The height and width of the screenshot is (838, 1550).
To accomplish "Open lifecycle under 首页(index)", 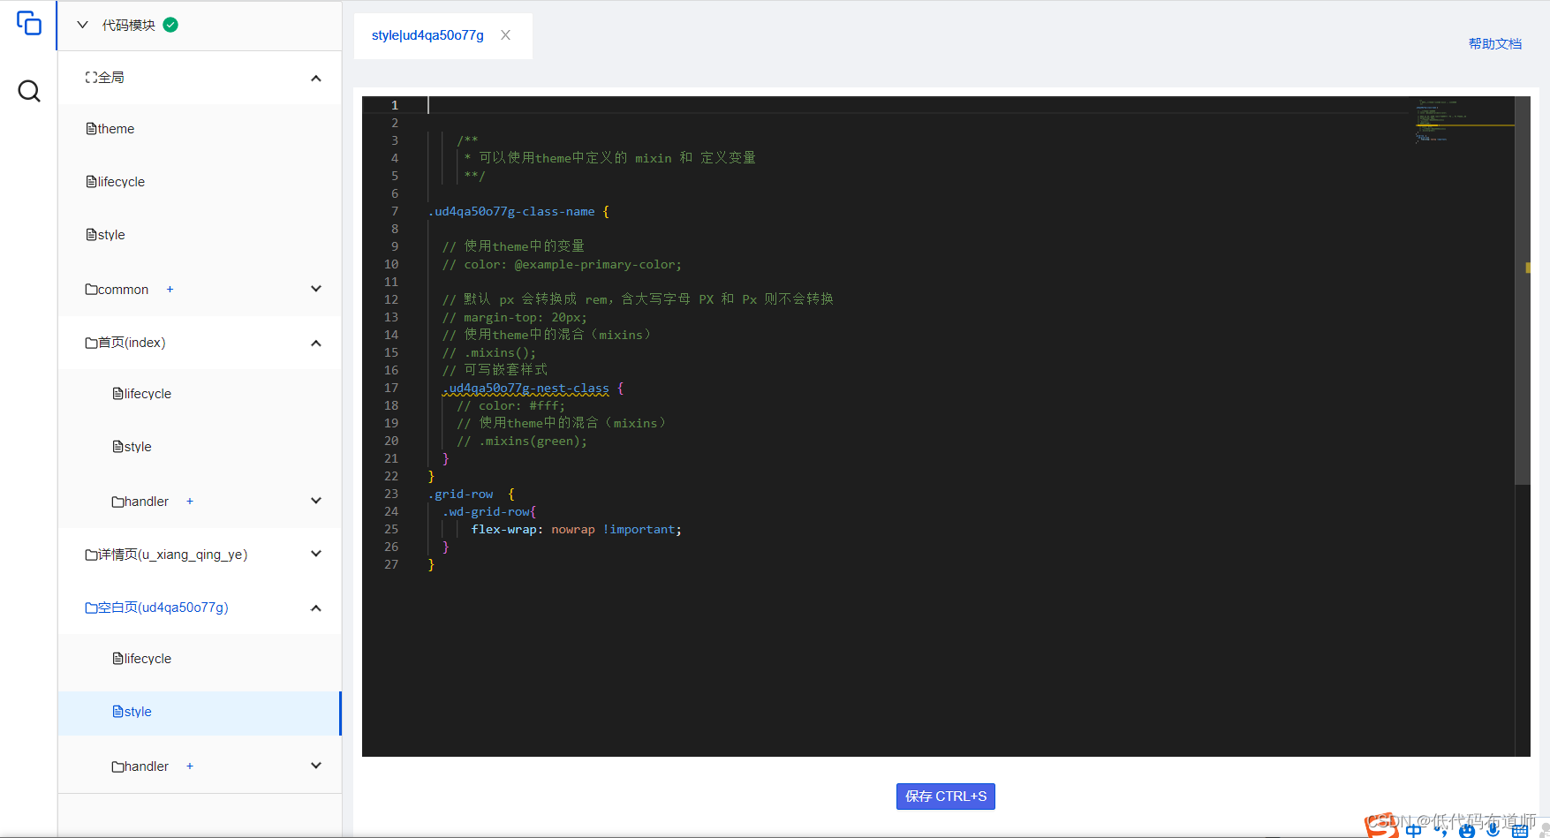I will tap(147, 394).
